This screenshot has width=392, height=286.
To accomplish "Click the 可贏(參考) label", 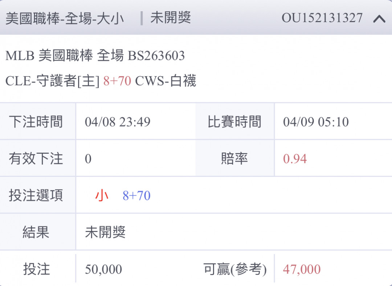I will [235, 269].
